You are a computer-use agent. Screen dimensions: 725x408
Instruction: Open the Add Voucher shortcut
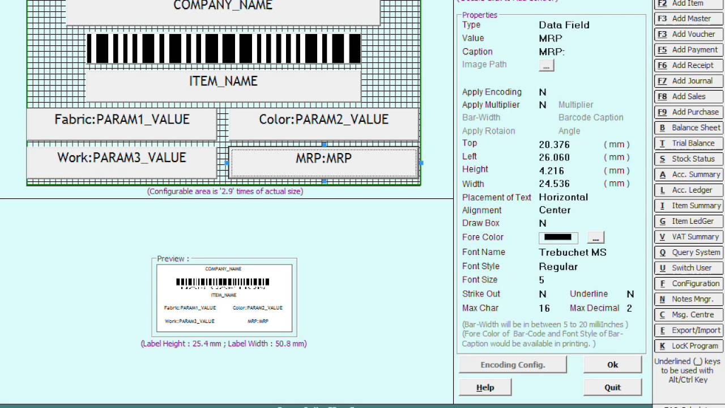click(688, 34)
